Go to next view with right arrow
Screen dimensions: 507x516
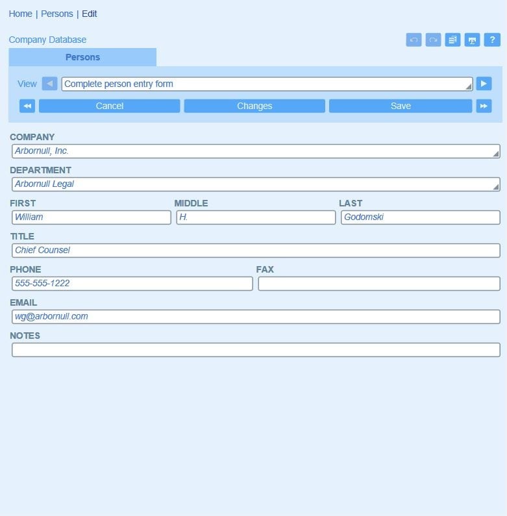point(484,84)
